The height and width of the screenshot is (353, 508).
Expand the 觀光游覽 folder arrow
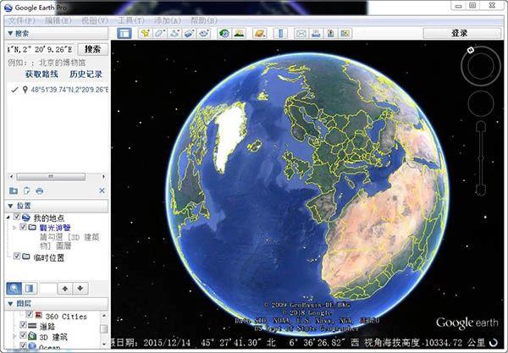(14, 228)
